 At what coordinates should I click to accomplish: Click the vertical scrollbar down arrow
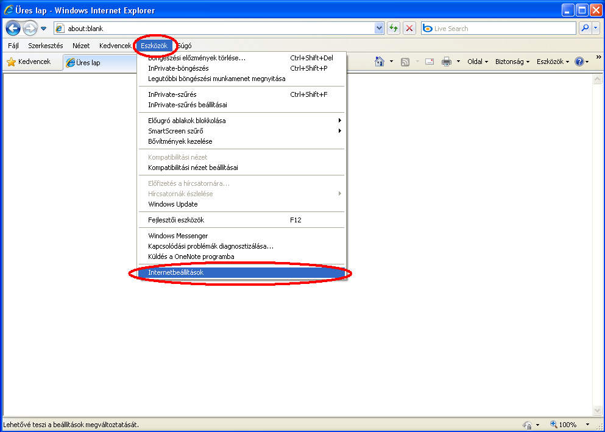[x=597, y=411]
